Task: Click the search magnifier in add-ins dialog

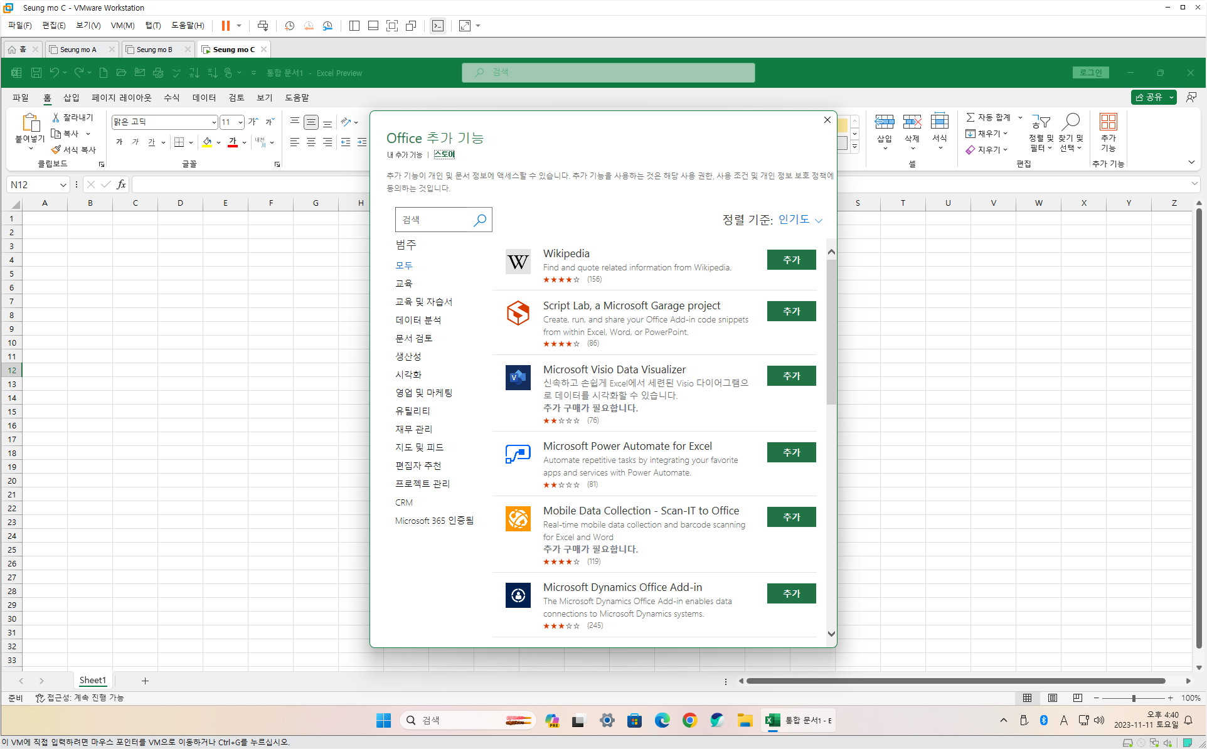Action: click(480, 220)
